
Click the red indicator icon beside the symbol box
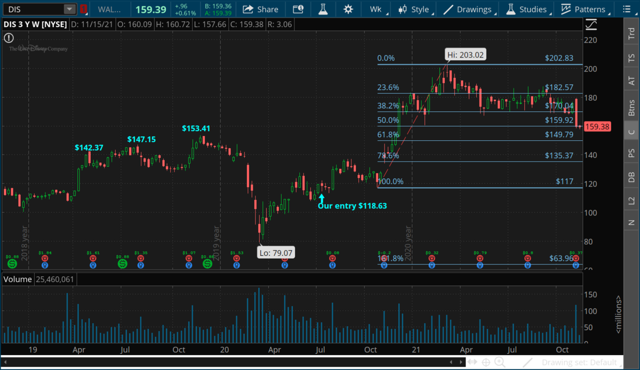coord(83,9)
